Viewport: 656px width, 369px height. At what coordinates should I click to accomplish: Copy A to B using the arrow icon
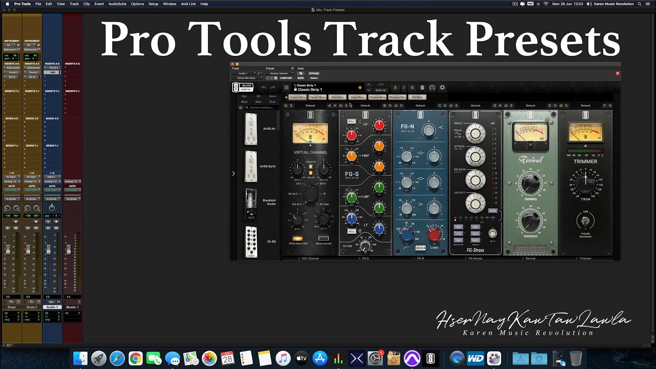403,88
